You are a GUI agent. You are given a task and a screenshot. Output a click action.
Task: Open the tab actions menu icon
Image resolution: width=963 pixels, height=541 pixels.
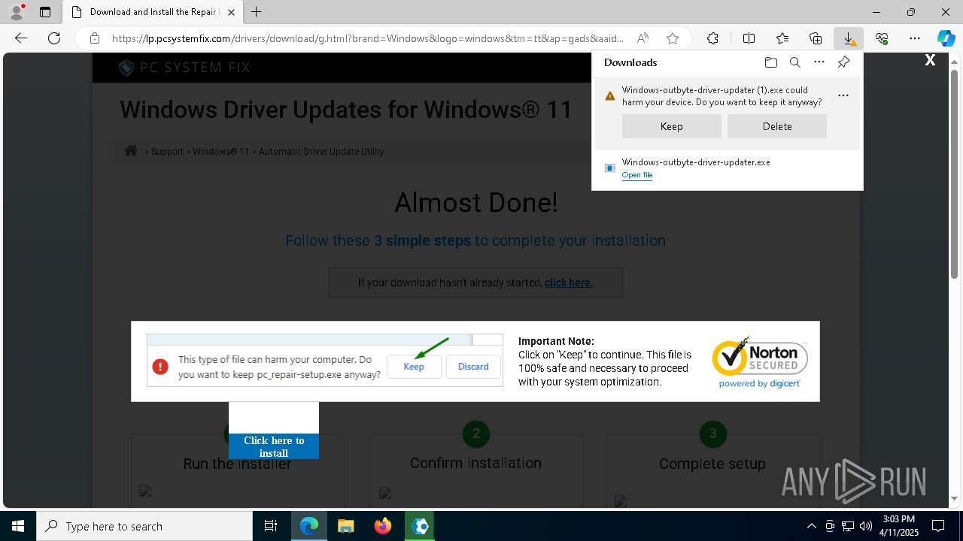click(45, 12)
